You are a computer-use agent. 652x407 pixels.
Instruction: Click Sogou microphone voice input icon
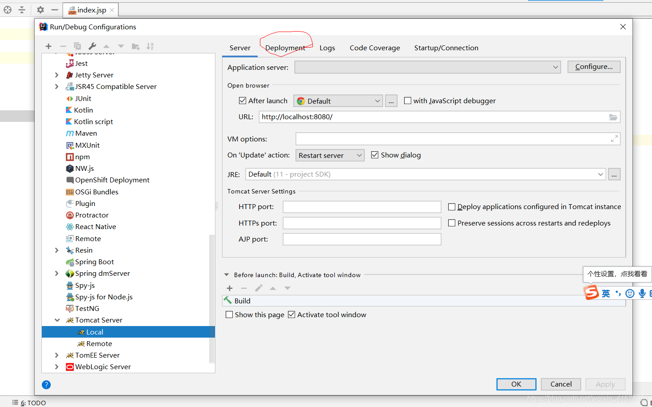(x=642, y=293)
